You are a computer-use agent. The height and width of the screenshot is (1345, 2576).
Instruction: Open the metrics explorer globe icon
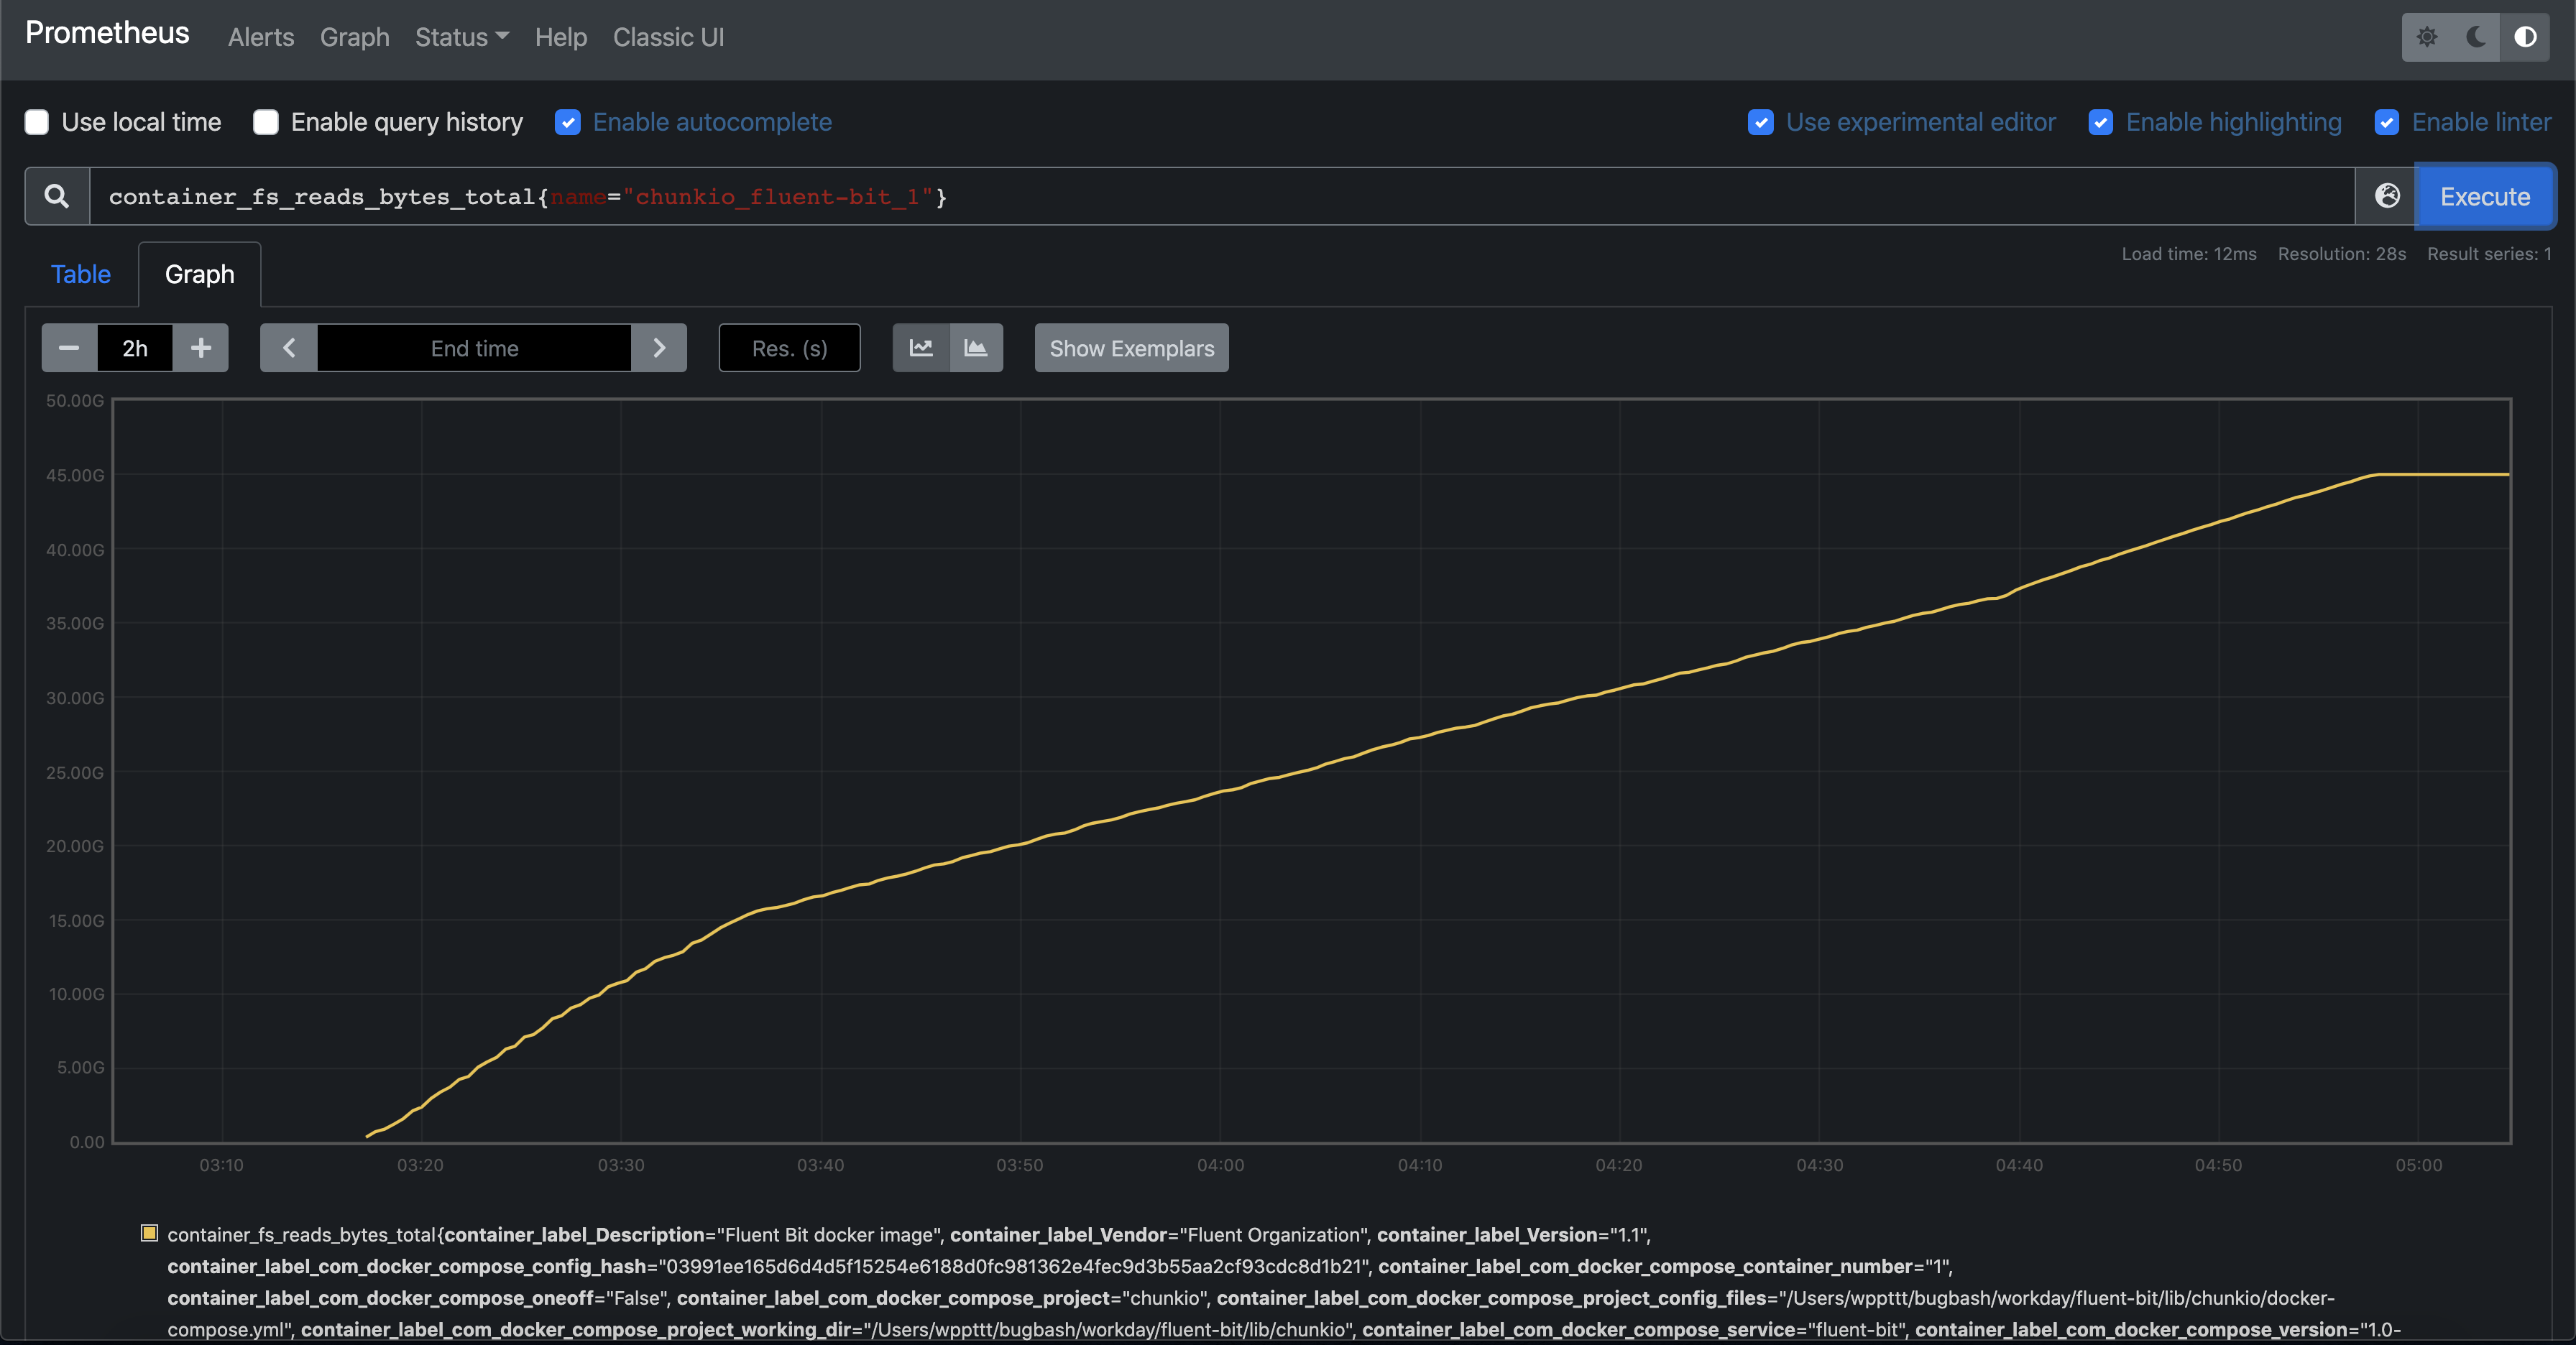(2387, 196)
